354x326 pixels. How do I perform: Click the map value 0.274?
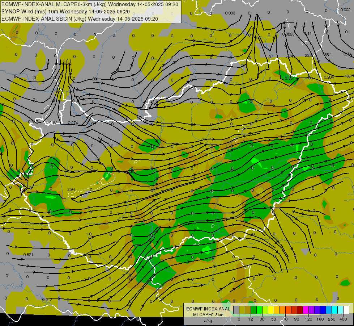click(x=73, y=123)
